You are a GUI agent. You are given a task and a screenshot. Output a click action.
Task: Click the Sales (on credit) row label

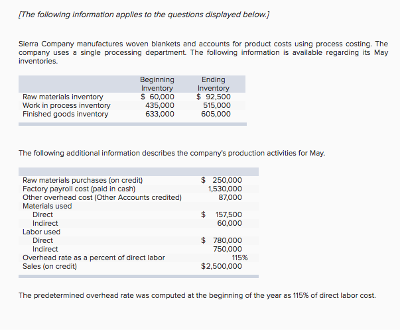pos(50,266)
